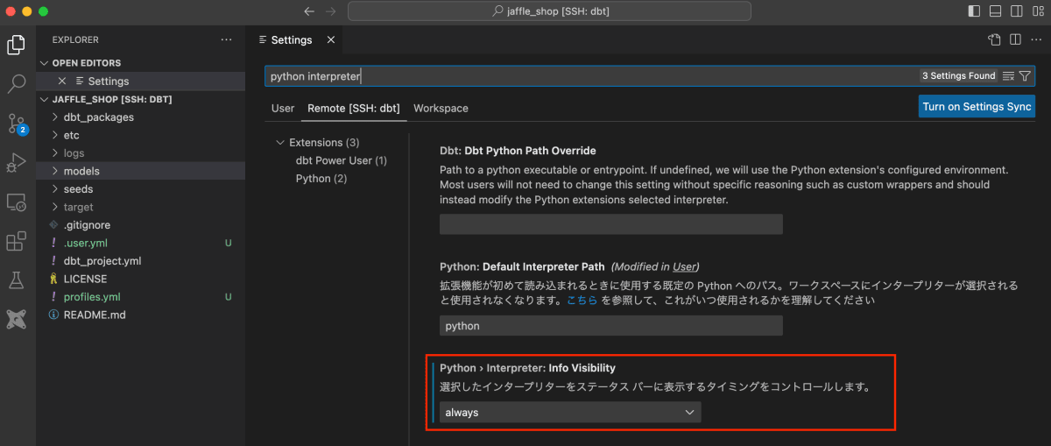Select Python (2) settings group
This screenshot has width=1051, height=446.
point(321,178)
